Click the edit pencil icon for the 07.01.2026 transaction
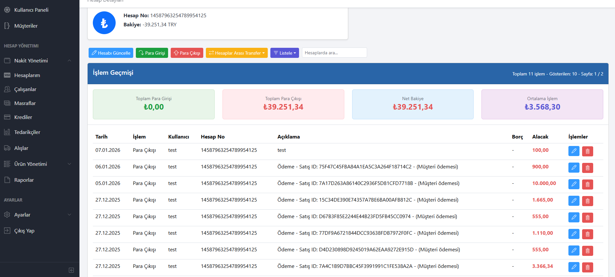The height and width of the screenshot is (277, 615). pyautogui.click(x=574, y=151)
